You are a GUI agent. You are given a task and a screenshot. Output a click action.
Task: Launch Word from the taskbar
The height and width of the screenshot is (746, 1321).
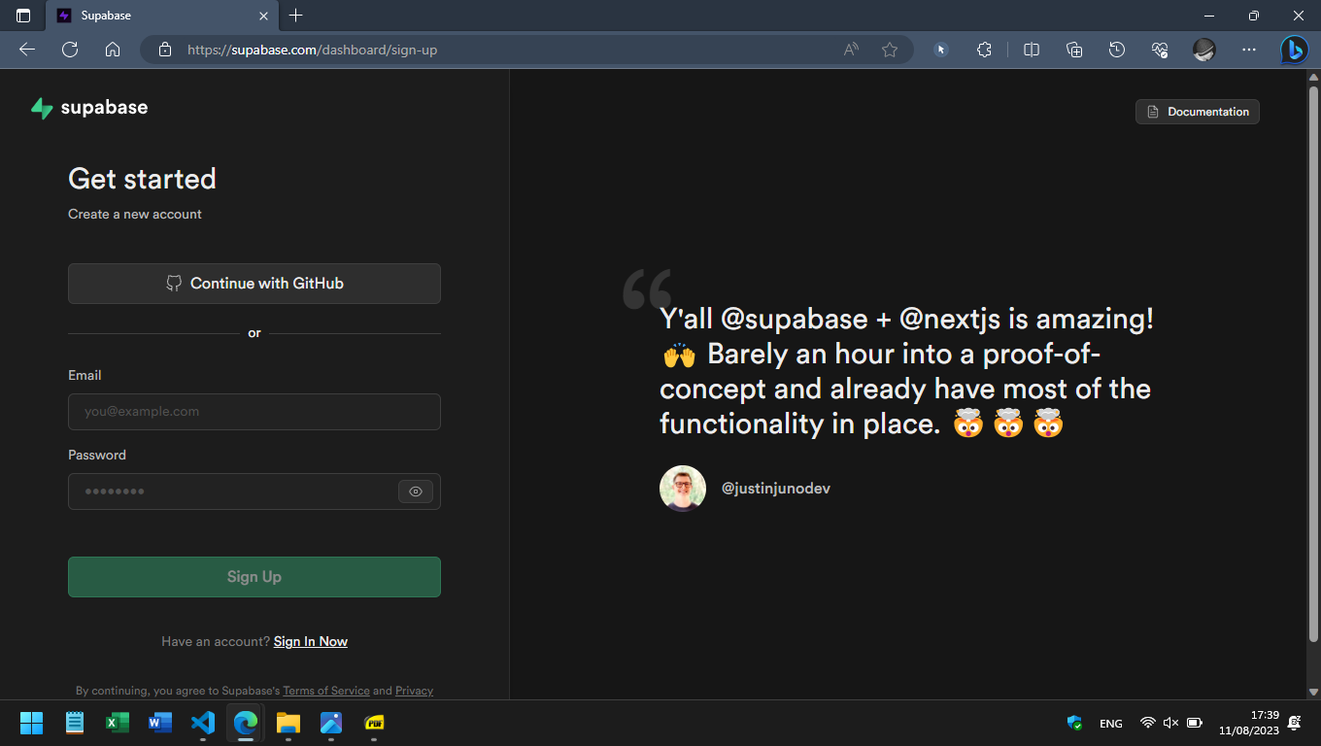click(x=160, y=723)
